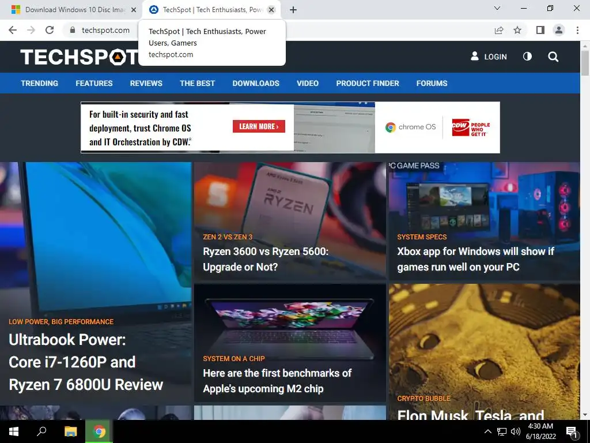Screen dimensions: 590x443
Task: Open THE BEST menu item
Action: tap(197, 83)
